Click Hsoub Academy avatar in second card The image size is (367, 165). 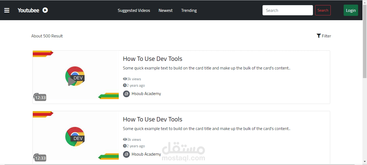click(126, 154)
